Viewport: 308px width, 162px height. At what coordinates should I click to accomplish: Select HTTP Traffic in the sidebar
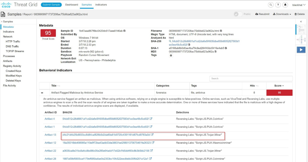pos(13,41)
